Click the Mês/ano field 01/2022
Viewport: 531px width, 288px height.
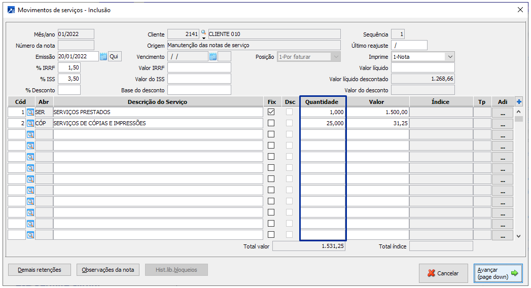pos(76,34)
